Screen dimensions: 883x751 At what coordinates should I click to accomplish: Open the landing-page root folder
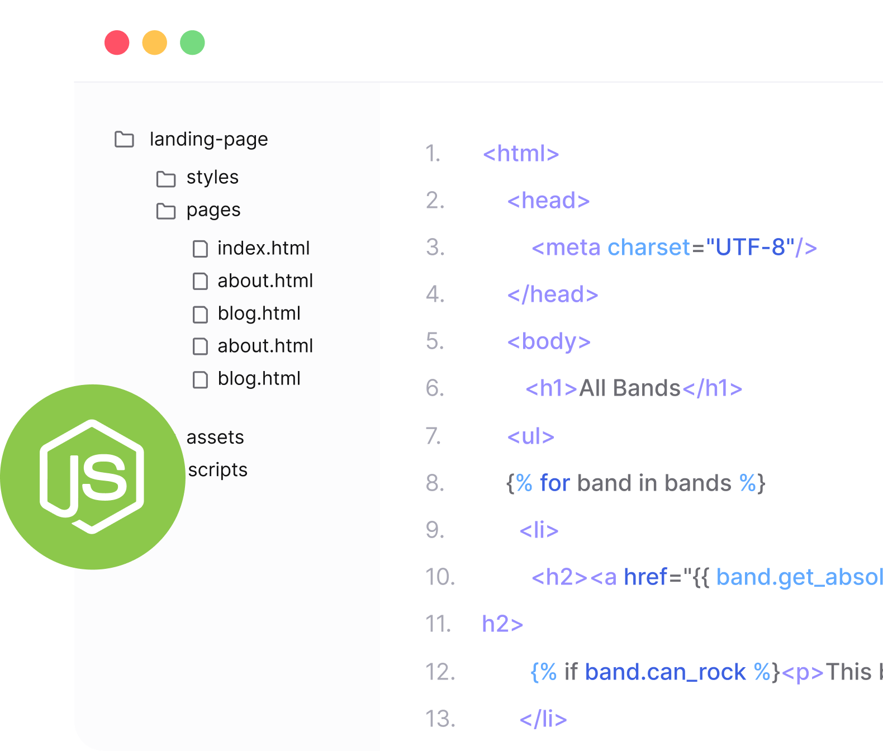[208, 139]
